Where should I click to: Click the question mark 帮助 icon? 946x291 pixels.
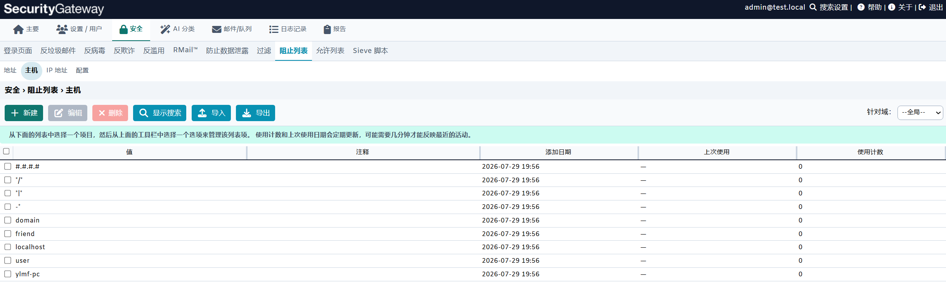point(861,7)
